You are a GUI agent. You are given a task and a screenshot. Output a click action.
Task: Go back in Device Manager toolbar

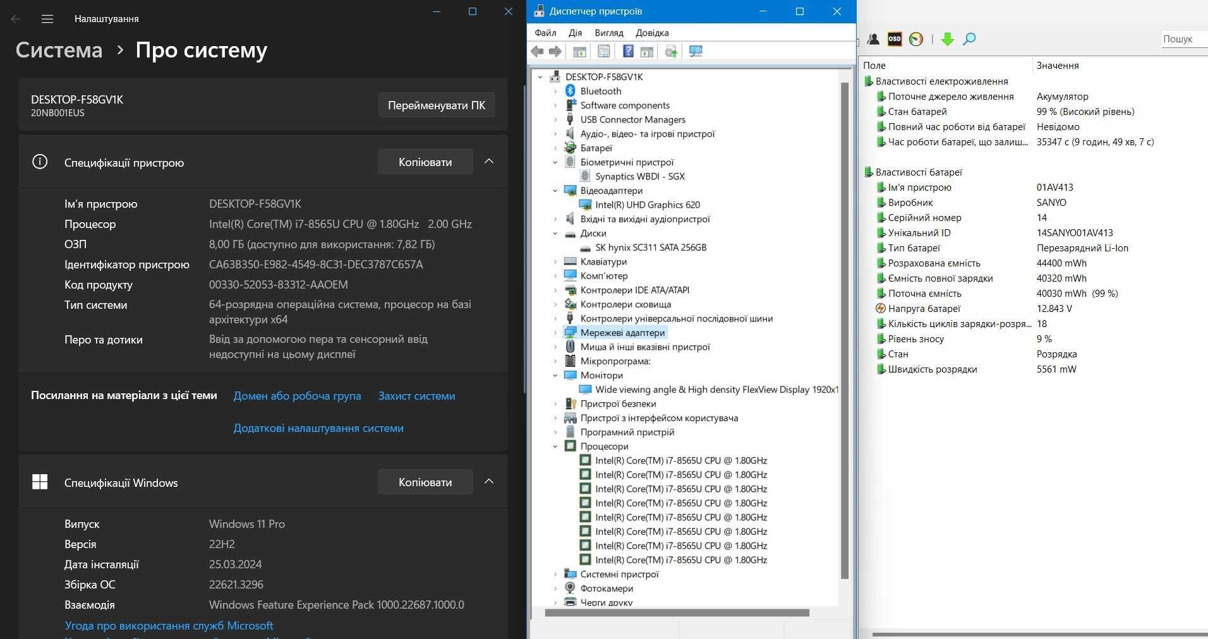(538, 51)
